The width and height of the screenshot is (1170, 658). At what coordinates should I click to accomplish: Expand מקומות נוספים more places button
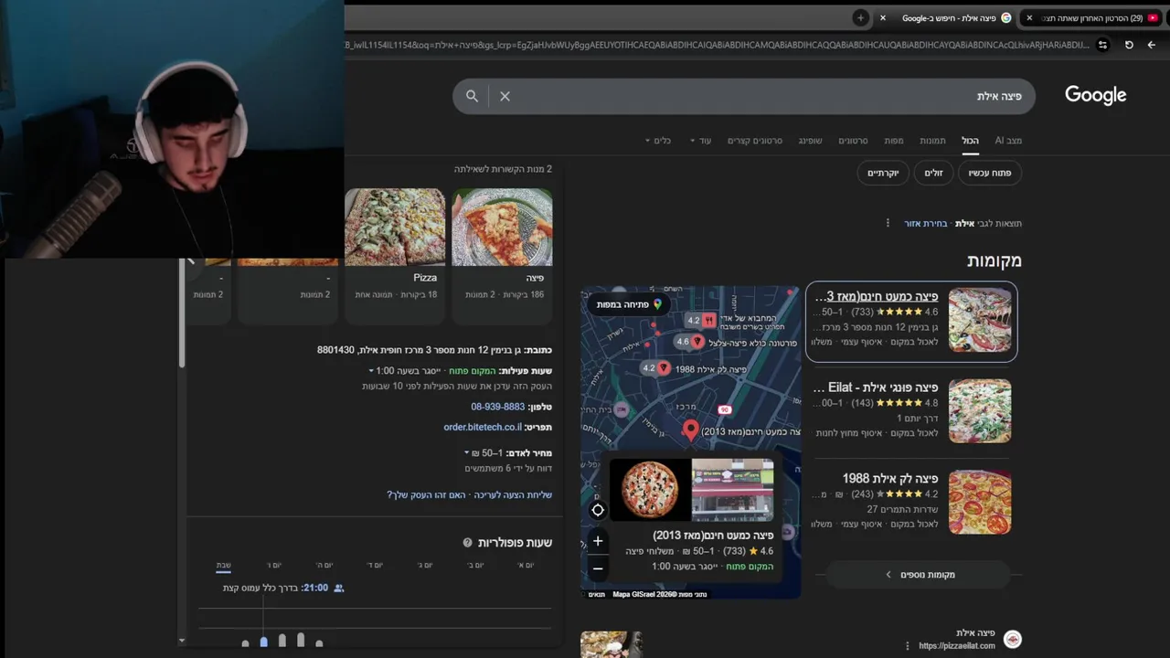tap(918, 575)
